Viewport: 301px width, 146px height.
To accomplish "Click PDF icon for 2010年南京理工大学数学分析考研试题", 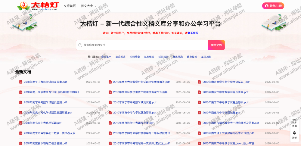I will (200, 133).
